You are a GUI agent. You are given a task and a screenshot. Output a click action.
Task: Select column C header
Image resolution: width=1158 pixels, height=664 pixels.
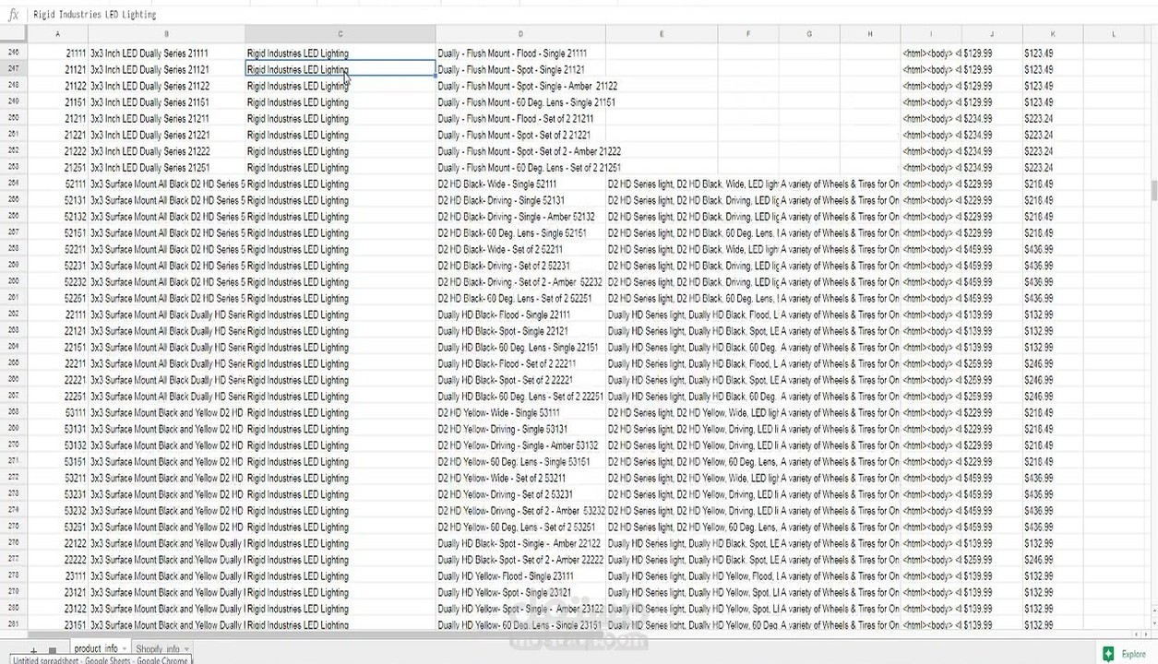tap(340, 34)
